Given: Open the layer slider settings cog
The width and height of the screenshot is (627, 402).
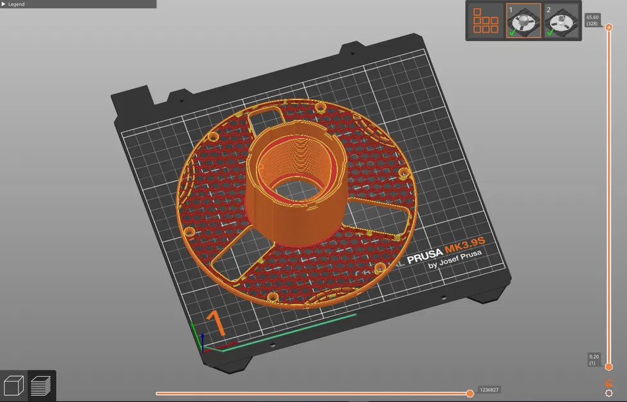Looking at the screenshot, I should pos(609,391).
